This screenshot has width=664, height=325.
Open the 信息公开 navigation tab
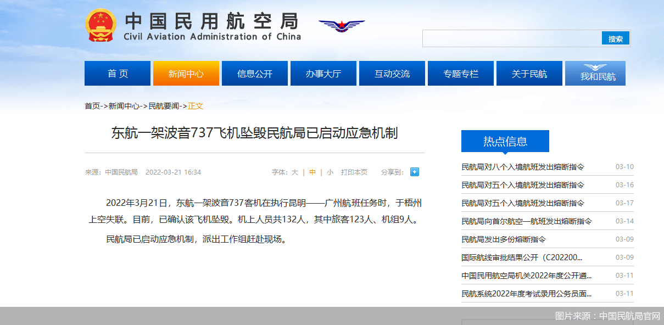click(x=255, y=74)
